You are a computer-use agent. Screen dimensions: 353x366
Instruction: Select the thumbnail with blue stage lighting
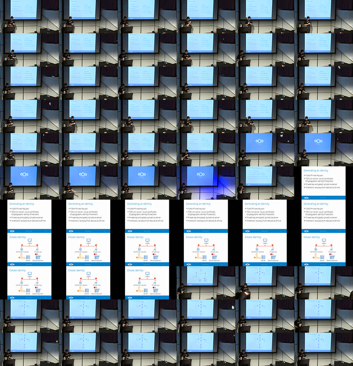tap(206, 183)
